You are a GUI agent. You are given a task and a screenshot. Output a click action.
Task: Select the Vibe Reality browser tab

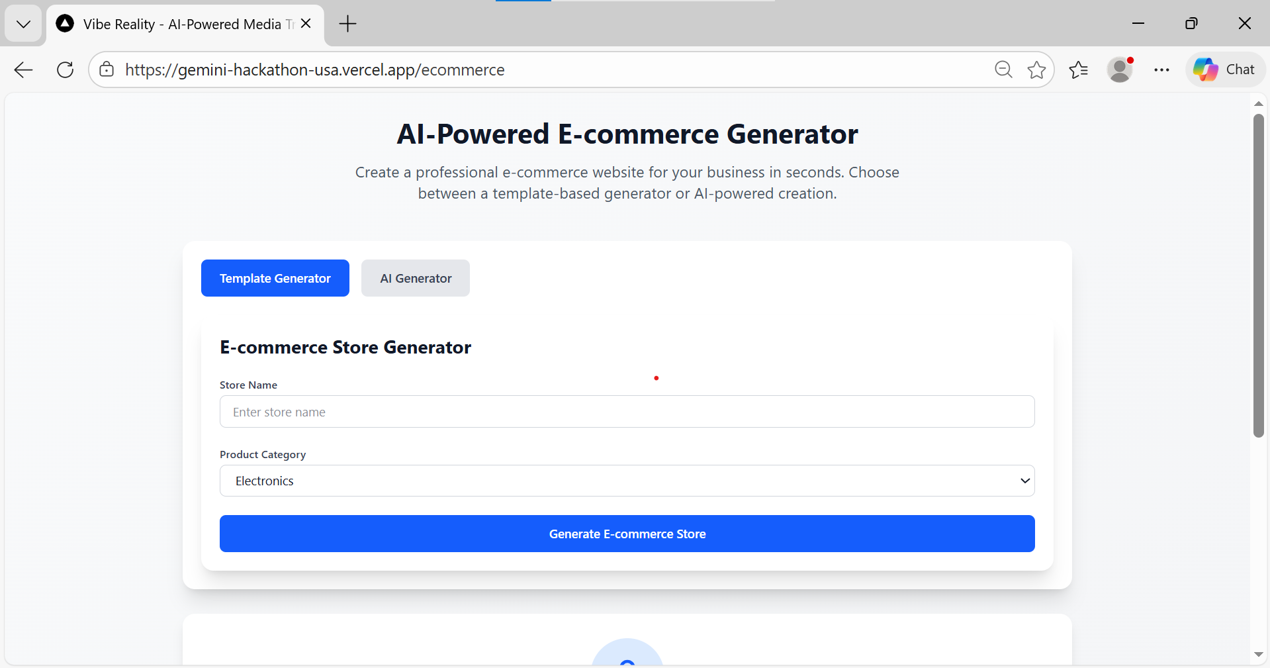coord(185,24)
